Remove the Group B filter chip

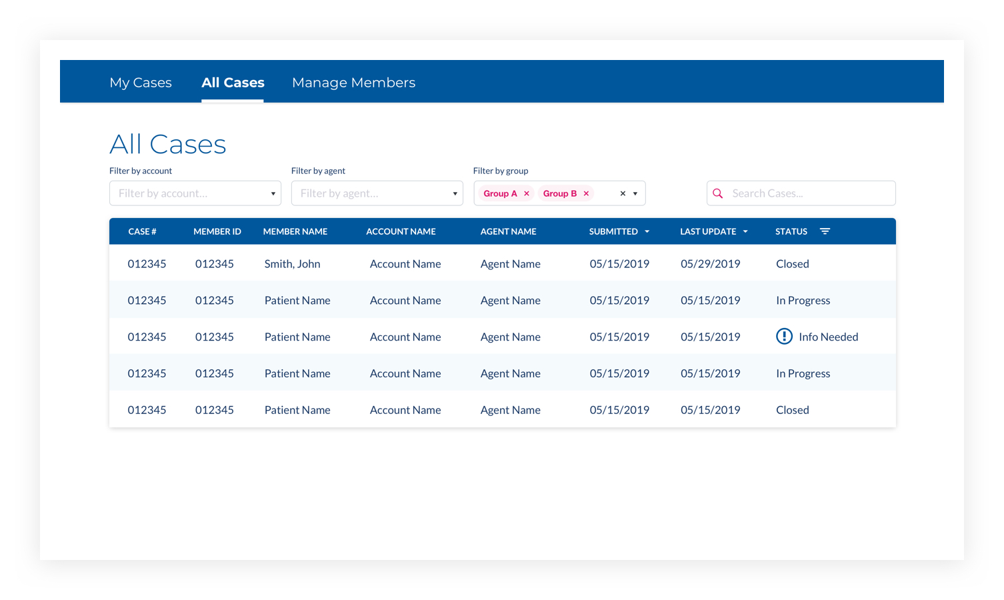point(587,193)
